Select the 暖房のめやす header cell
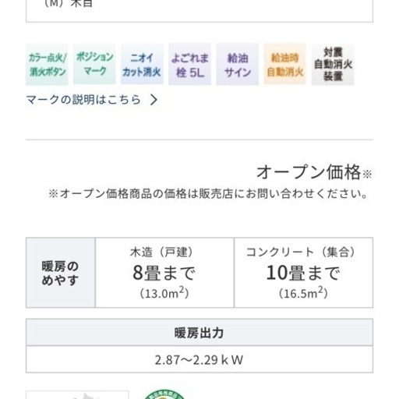Image resolution: width=399 pixels, height=399 pixels. click(61, 273)
